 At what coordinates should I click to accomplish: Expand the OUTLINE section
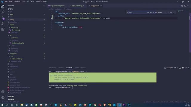pyautogui.click(x=11, y=97)
